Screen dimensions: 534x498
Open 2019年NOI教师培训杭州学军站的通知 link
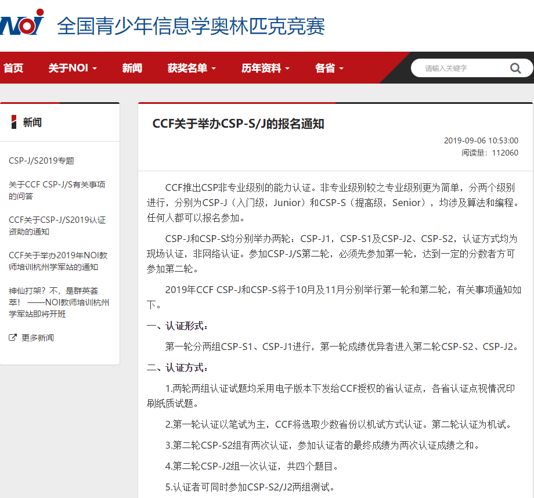[x=58, y=261]
